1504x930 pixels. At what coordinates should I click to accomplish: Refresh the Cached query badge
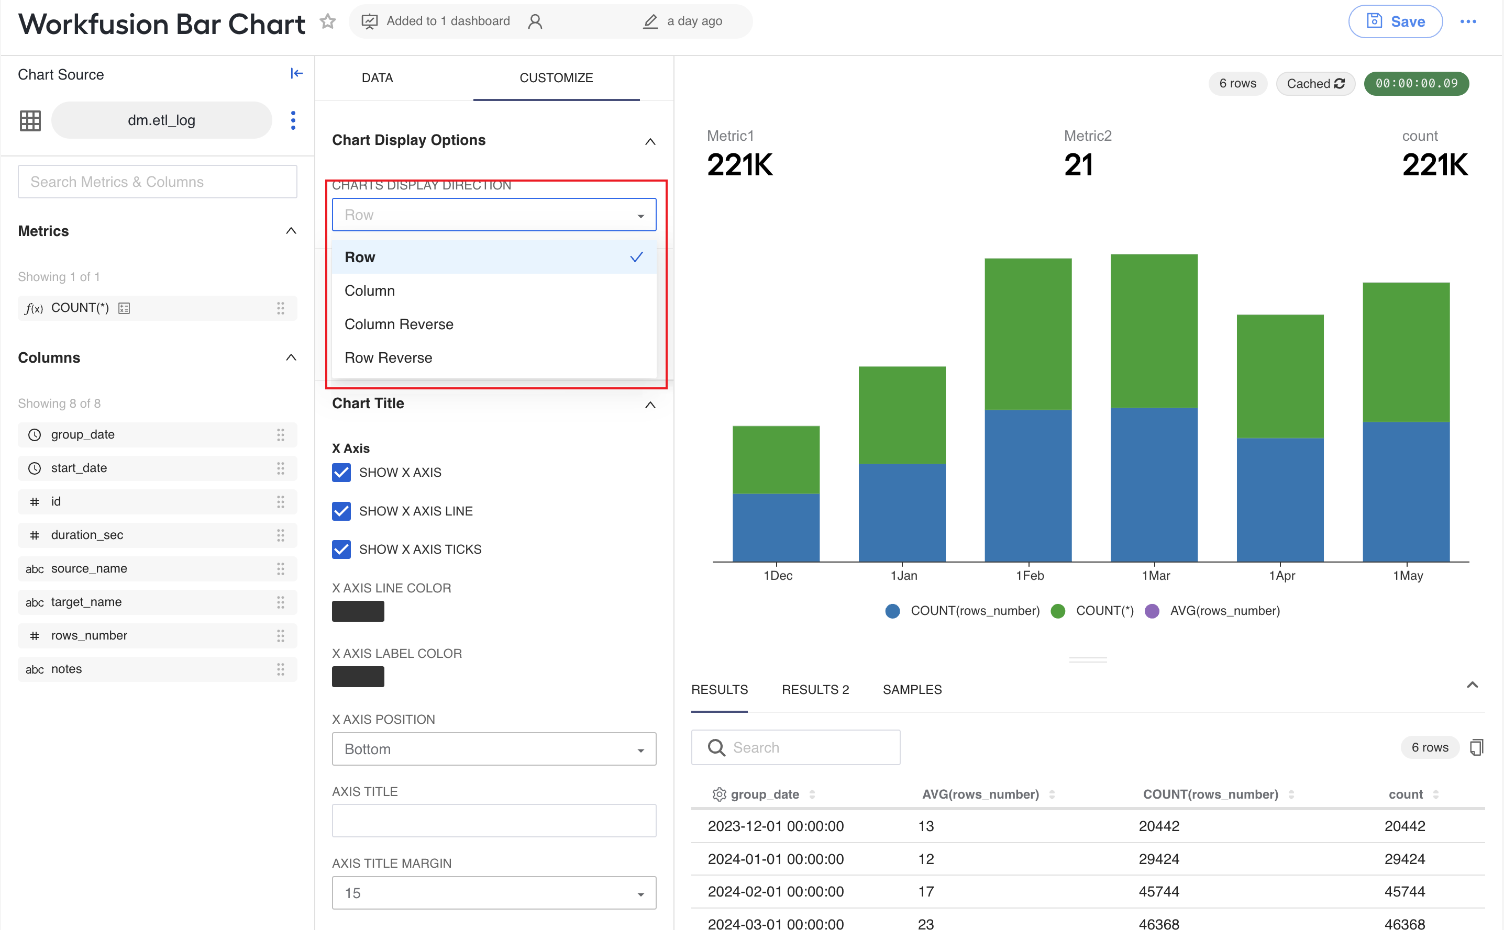(x=1315, y=84)
